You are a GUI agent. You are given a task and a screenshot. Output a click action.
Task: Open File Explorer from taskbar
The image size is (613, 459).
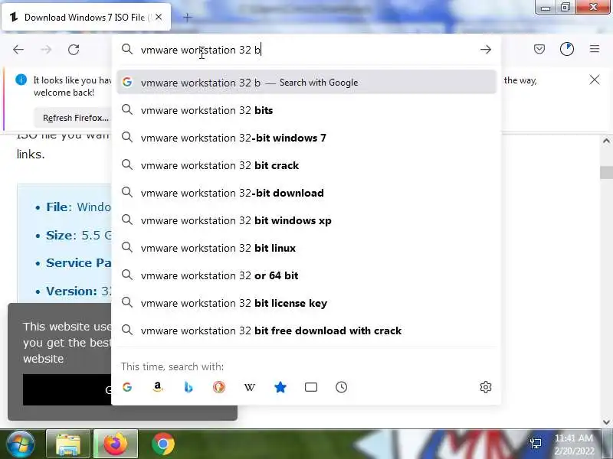pyautogui.click(x=68, y=444)
